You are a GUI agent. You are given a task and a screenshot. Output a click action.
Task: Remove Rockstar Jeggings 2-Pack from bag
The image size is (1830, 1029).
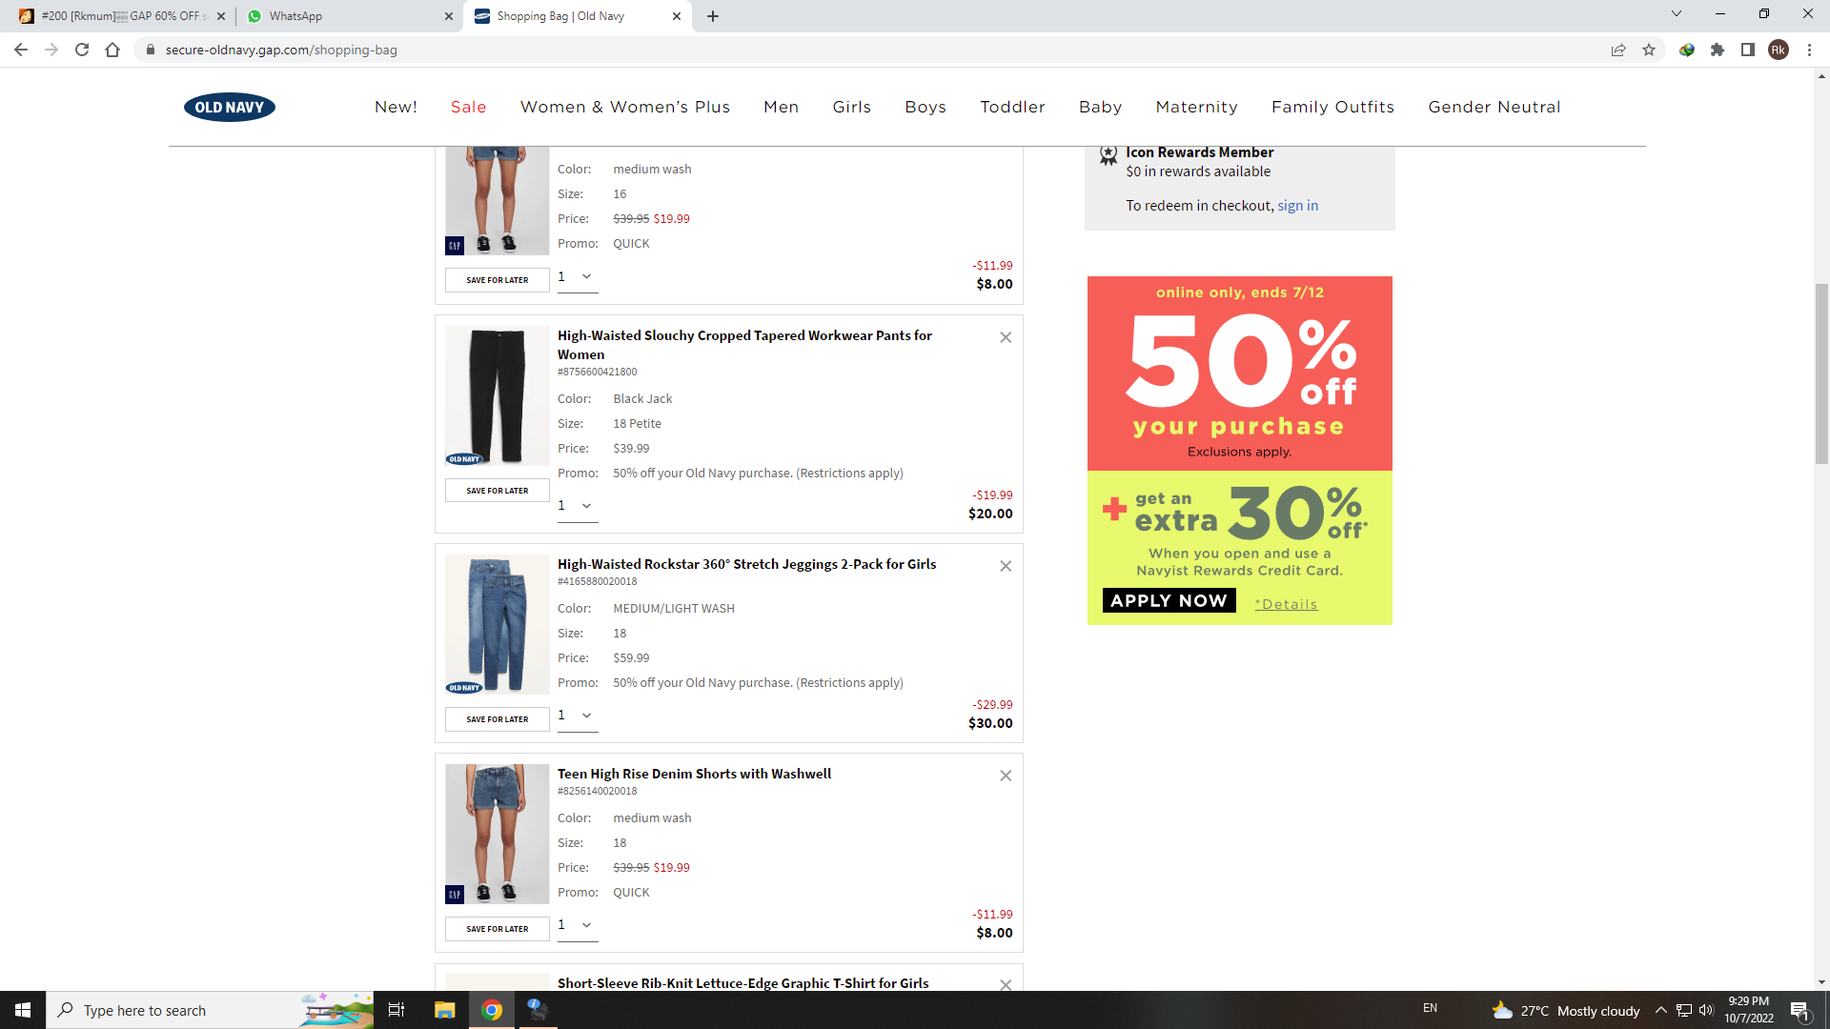(1006, 566)
